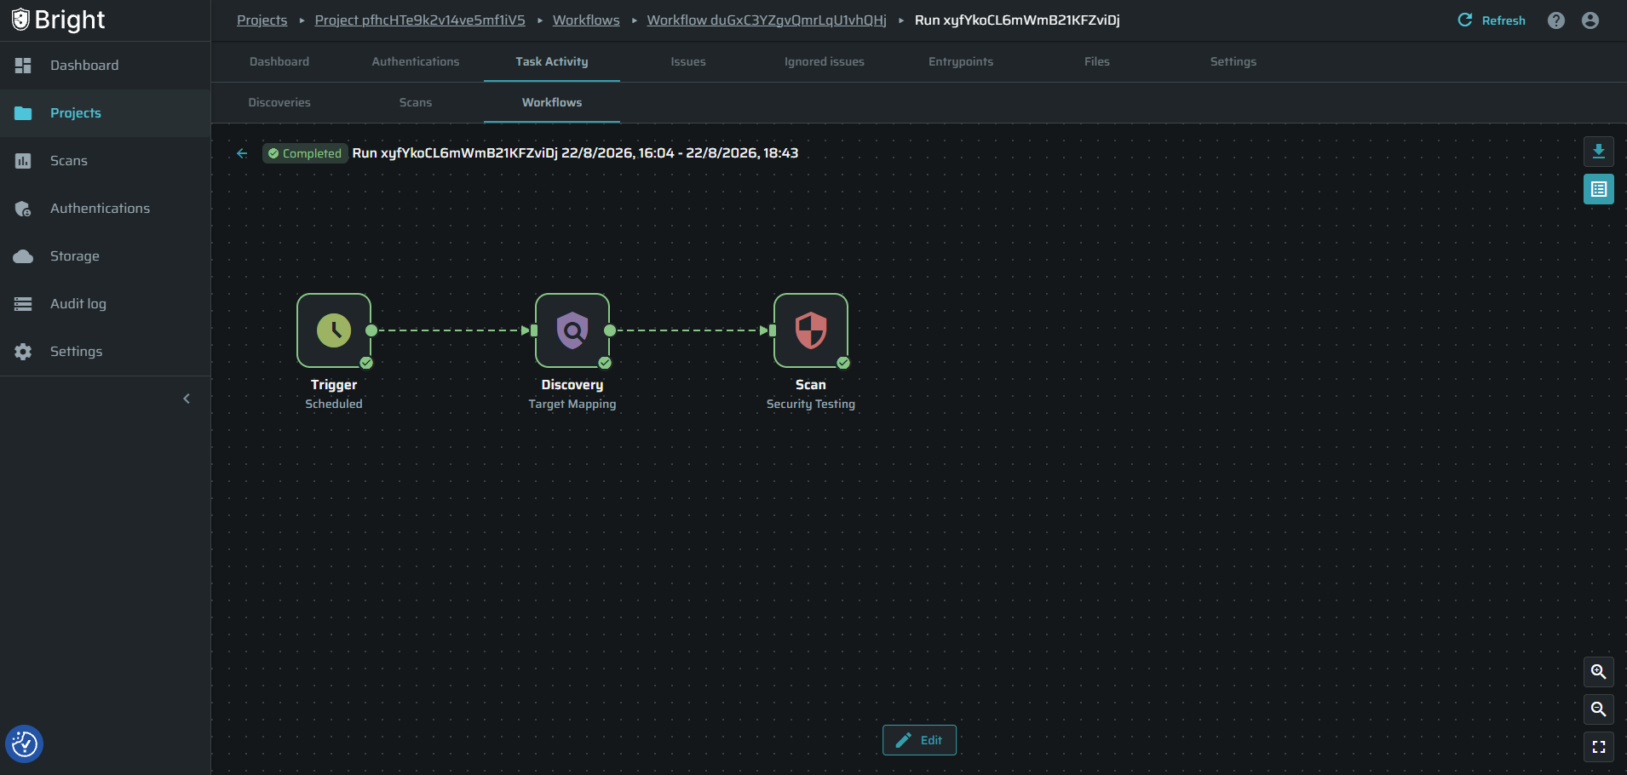
Task: Open the Scans chart icon in sidebar
Action: coord(23,161)
